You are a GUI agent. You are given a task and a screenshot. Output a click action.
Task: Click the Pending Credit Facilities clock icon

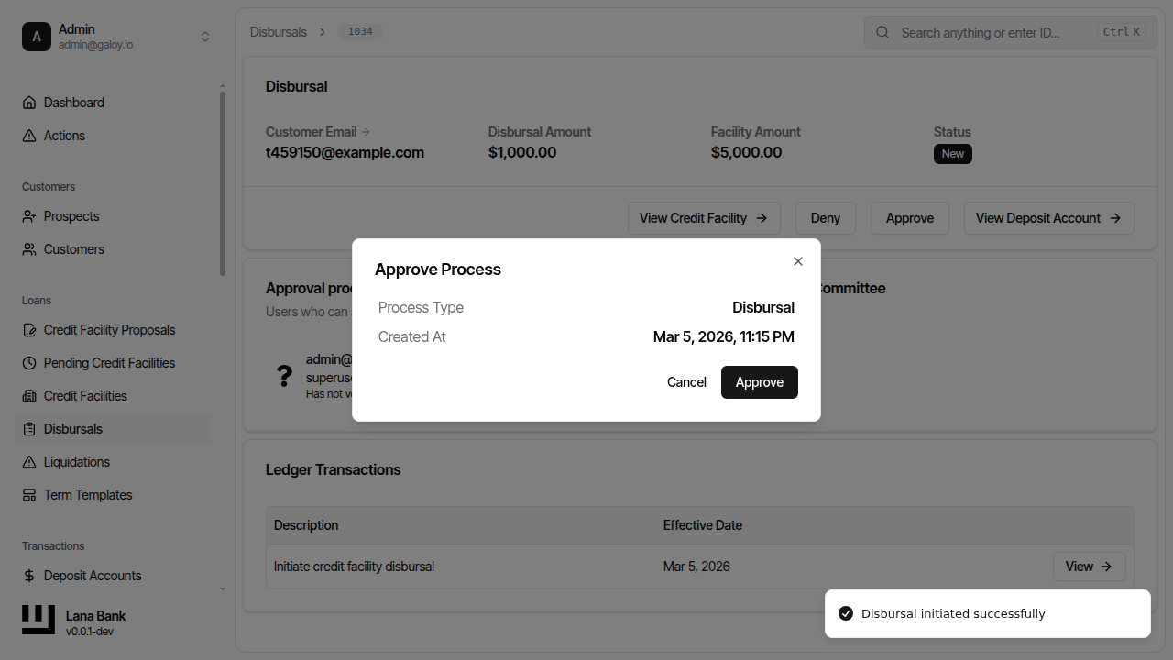(x=29, y=363)
